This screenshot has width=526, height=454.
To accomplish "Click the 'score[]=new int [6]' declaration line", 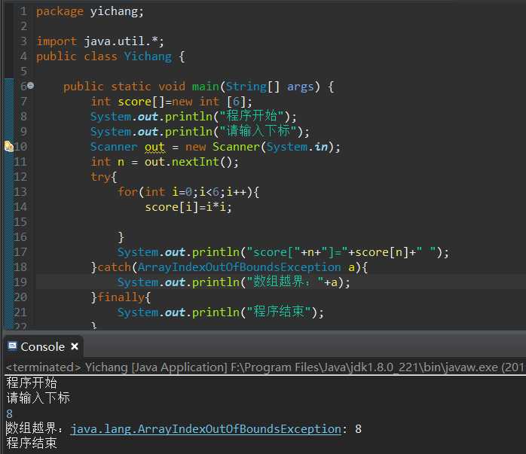I will [x=171, y=102].
